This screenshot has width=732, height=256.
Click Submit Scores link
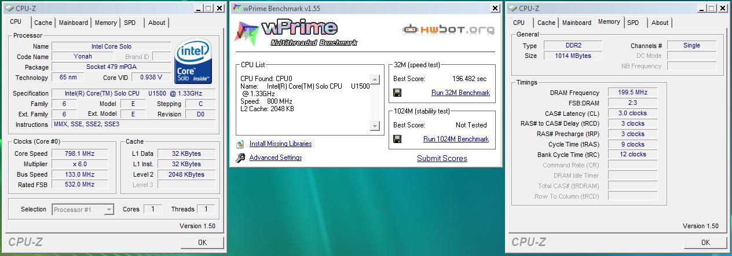442,158
